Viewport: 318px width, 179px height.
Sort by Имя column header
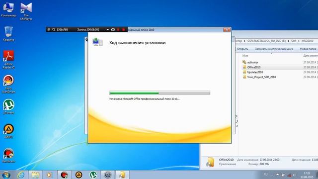tap(245, 55)
